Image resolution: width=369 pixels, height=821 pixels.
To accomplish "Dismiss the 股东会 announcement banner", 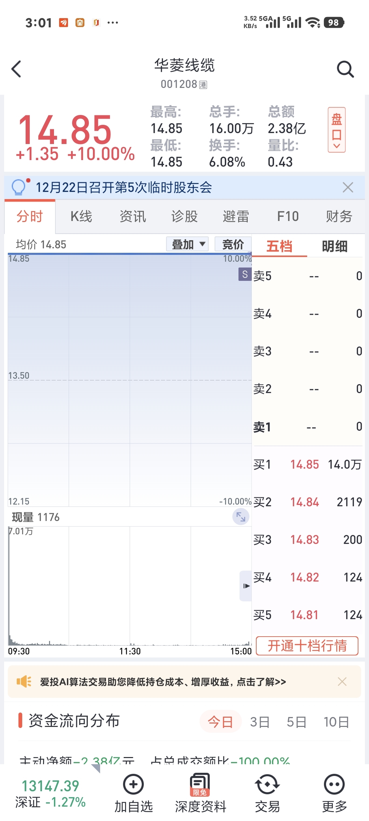I will point(348,187).
